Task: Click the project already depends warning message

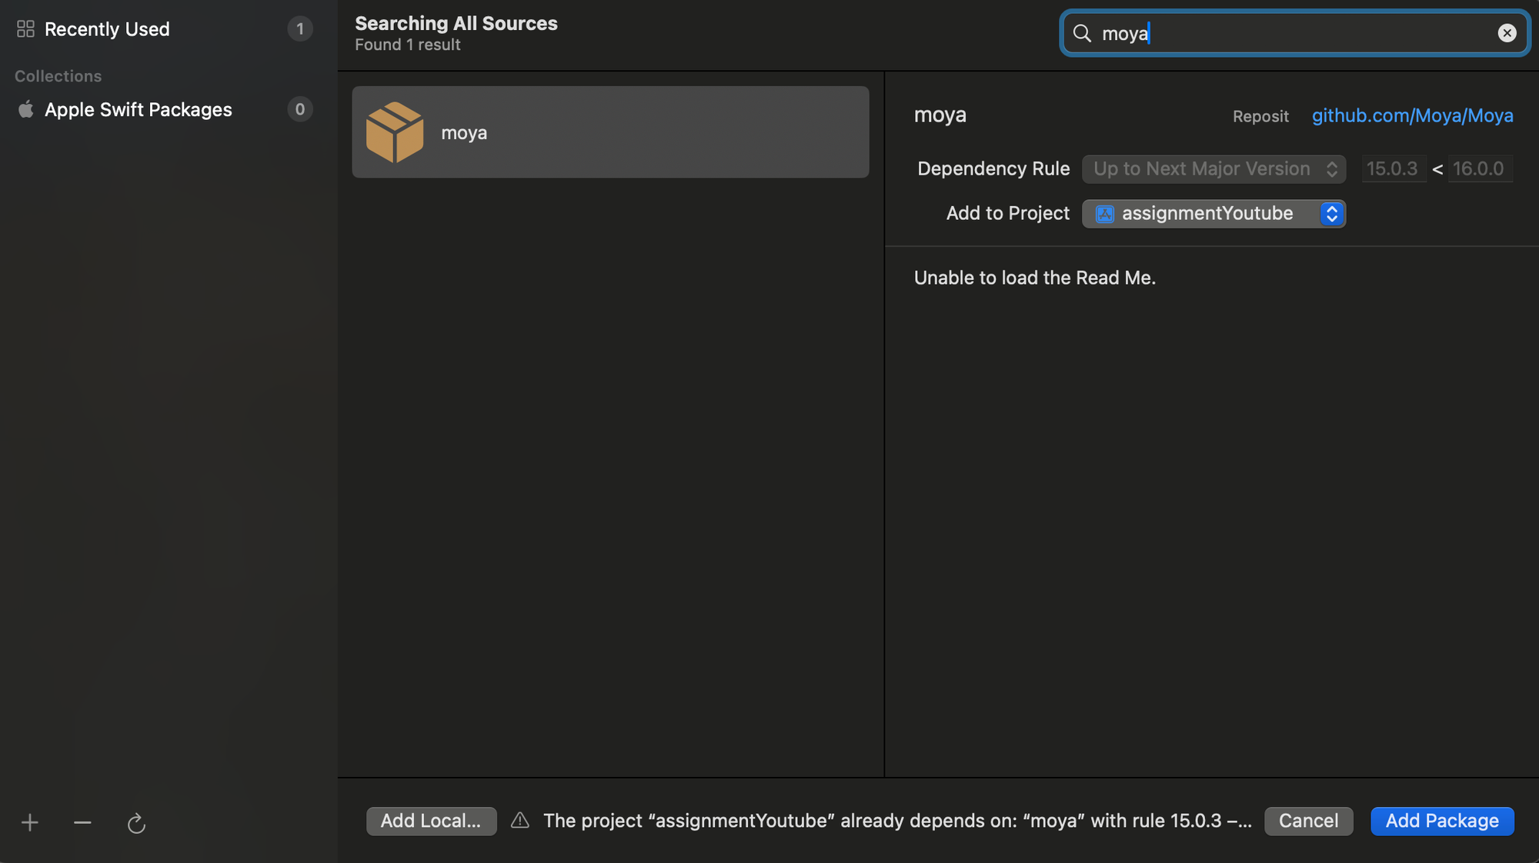Action: click(x=897, y=821)
